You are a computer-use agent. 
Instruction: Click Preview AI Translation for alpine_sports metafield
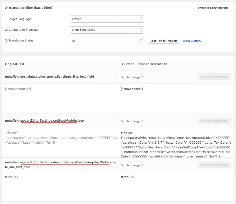[x=215, y=77]
